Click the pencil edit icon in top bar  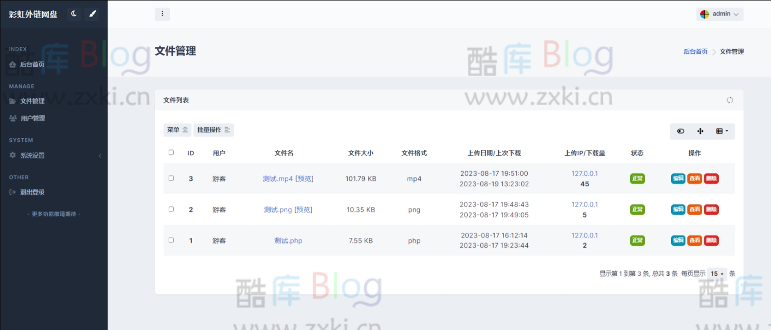pyautogui.click(x=92, y=14)
